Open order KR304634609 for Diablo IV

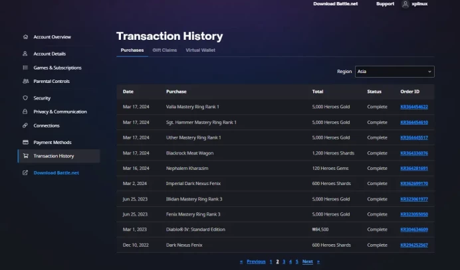(x=414, y=230)
